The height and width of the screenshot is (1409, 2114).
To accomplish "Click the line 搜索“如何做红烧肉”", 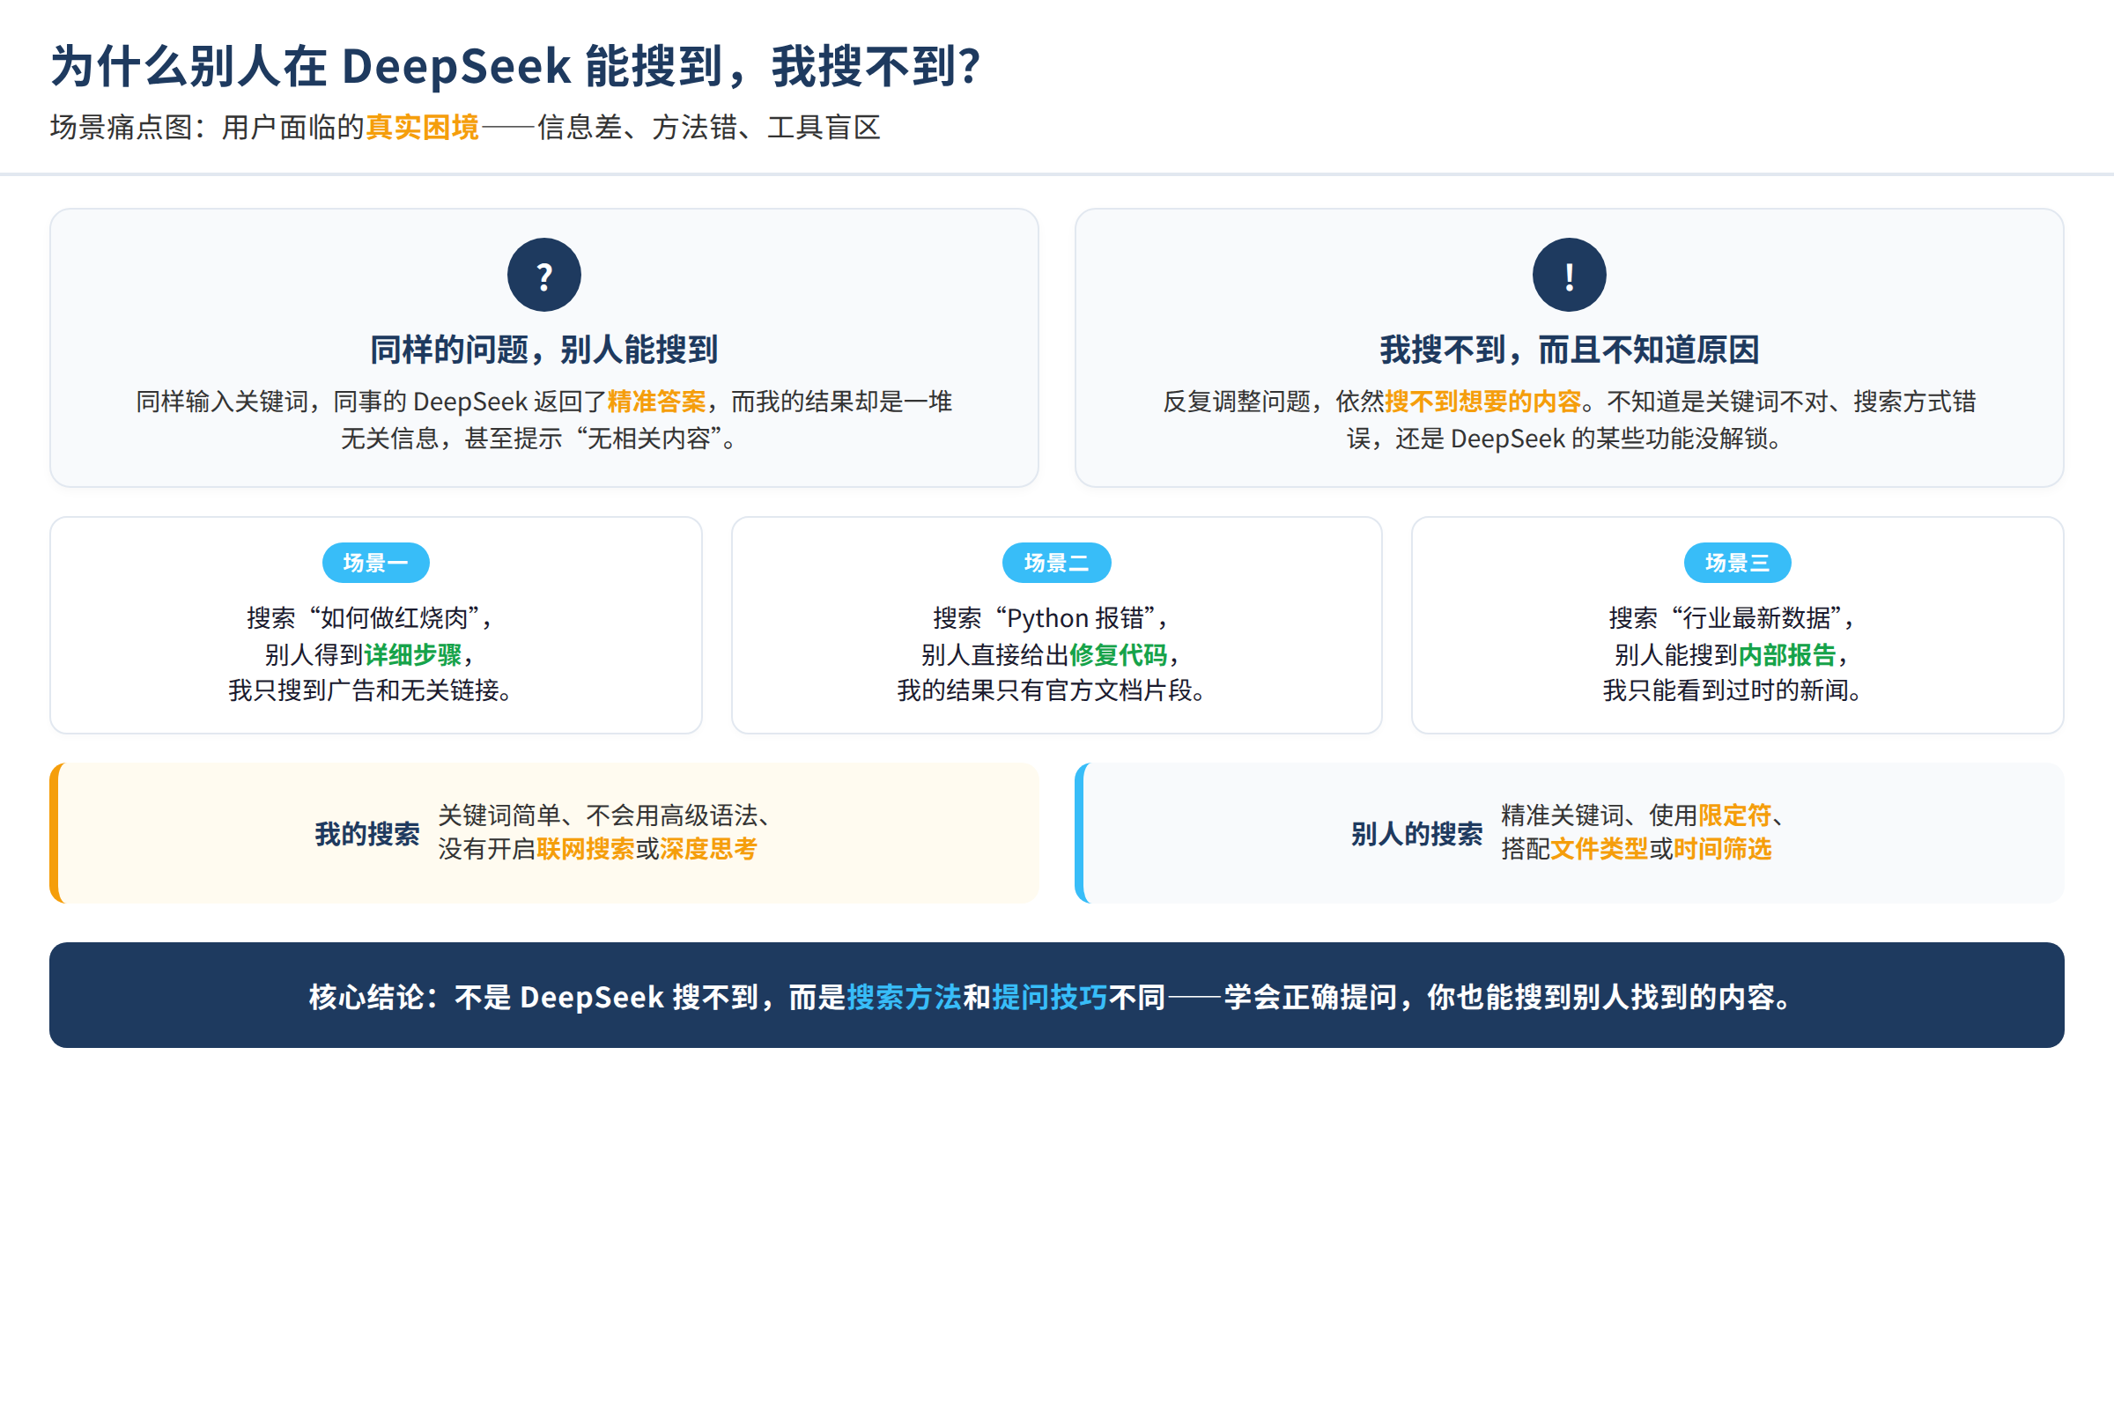I will [x=369, y=618].
